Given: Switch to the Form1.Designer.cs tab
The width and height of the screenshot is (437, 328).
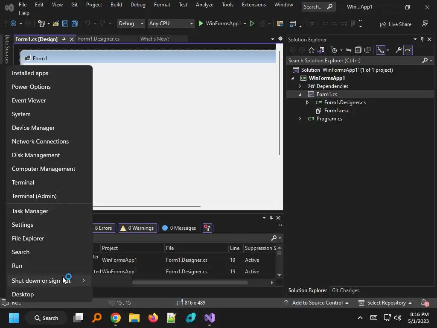Looking at the screenshot, I should click(99, 39).
